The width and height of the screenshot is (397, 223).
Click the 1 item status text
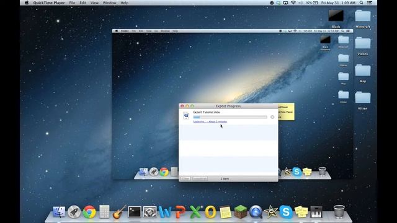pos(225,179)
